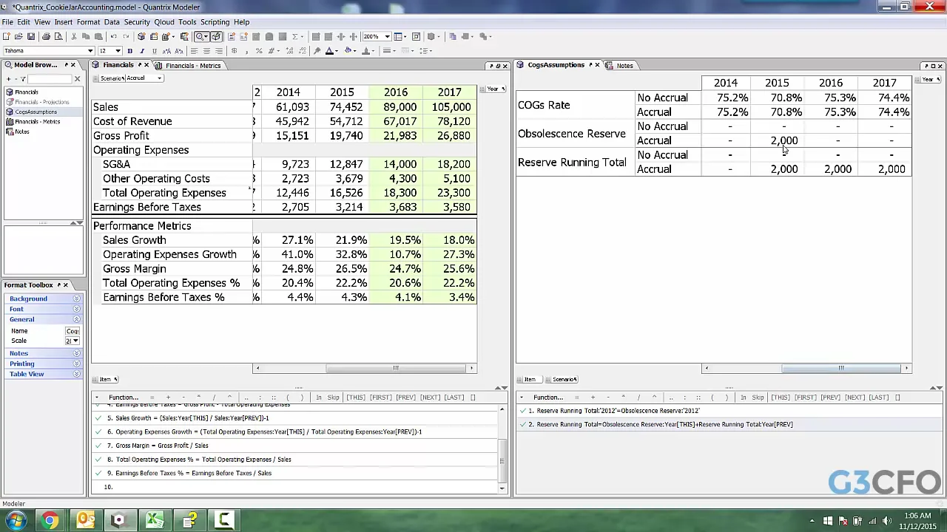The height and width of the screenshot is (532, 947).
Task: Click [PREV] in the Financials formula bar
Action: (405, 398)
